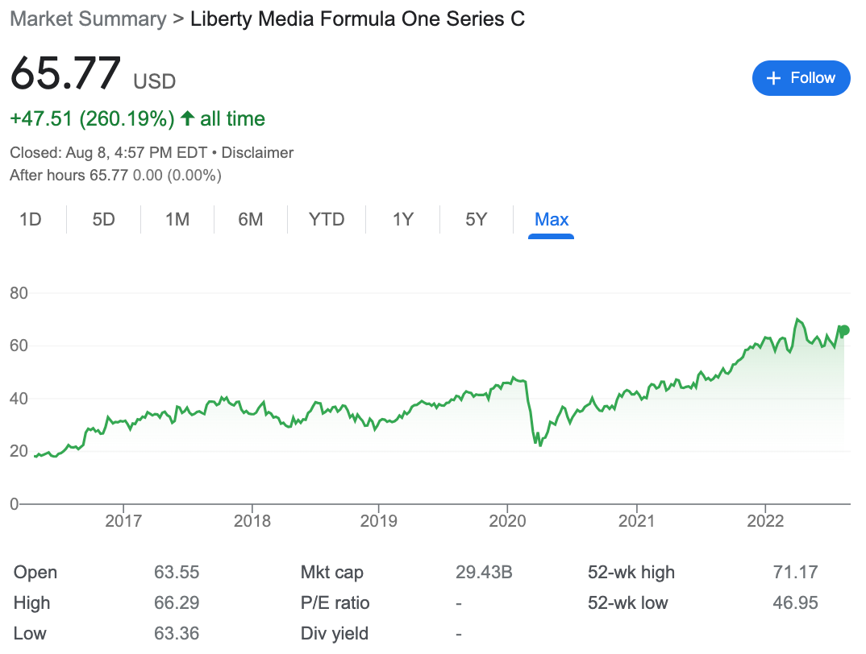Select the 1M time range

(x=177, y=220)
